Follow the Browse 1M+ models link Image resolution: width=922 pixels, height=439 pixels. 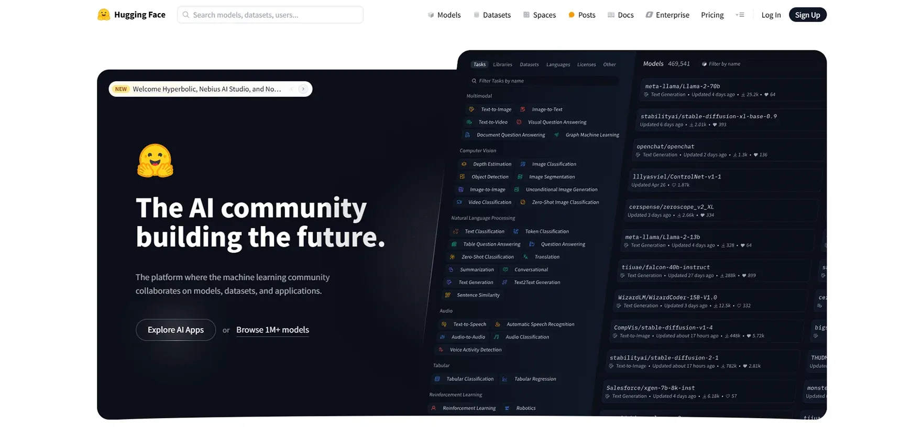pos(272,330)
